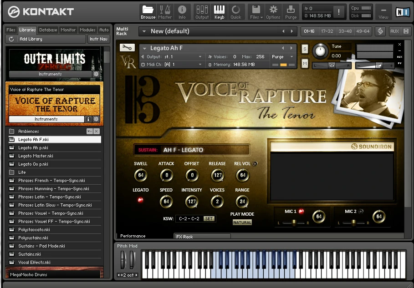Open the library sort dropdown button
The image size is (414, 288).
90,131
